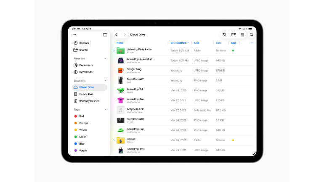The height and width of the screenshot is (182, 324).
Task: Click the M4a audio file kind cell
Action: 202,111
